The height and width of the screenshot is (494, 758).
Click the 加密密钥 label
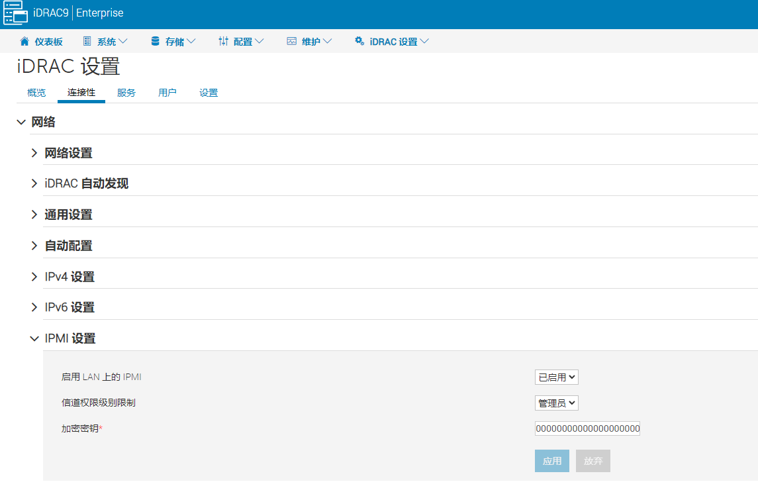[82, 428]
